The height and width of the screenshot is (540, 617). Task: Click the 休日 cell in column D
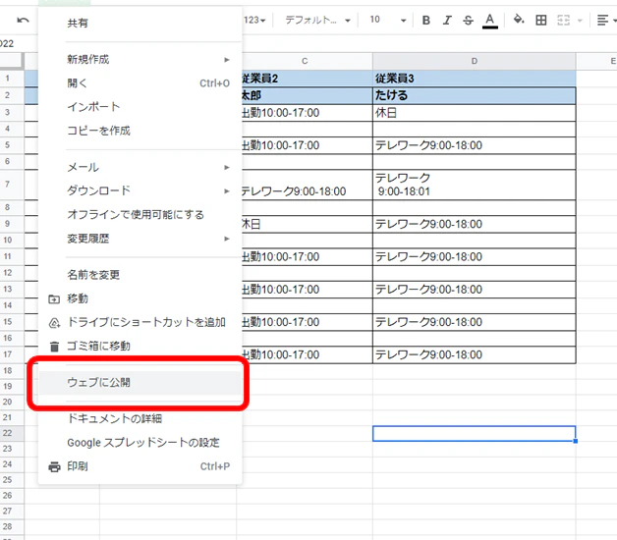475,113
